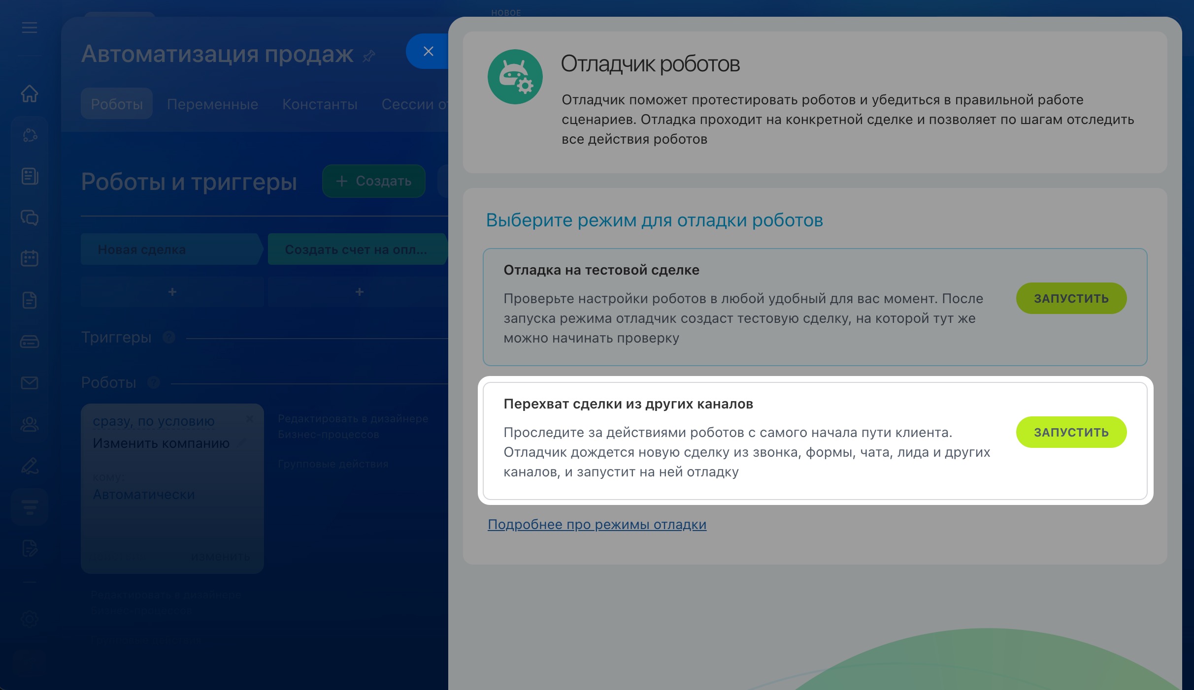
Task: Switch to the Роботы tab
Action: coord(117,103)
